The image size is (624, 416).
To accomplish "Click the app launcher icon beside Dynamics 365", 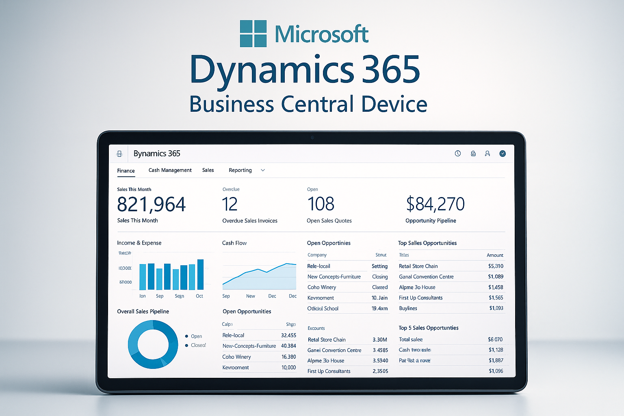I will pyautogui.click(x=119, y=154).
